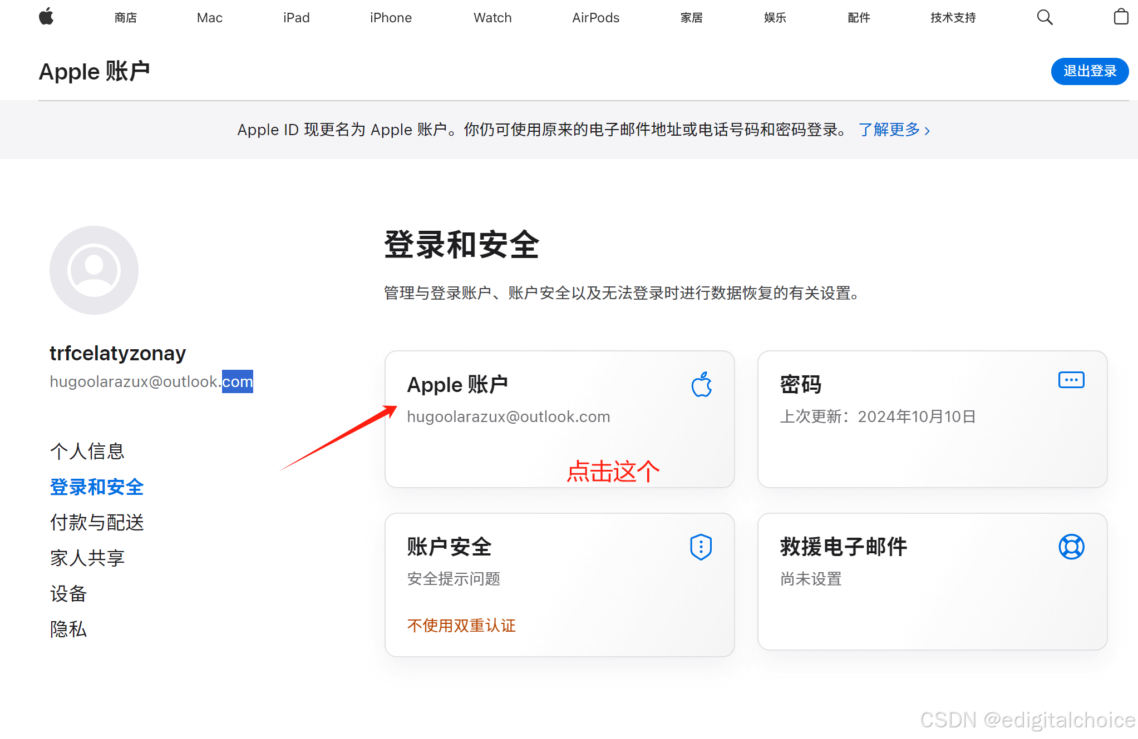
Task: Open the Mac menu item
Action: click(209, 18)
